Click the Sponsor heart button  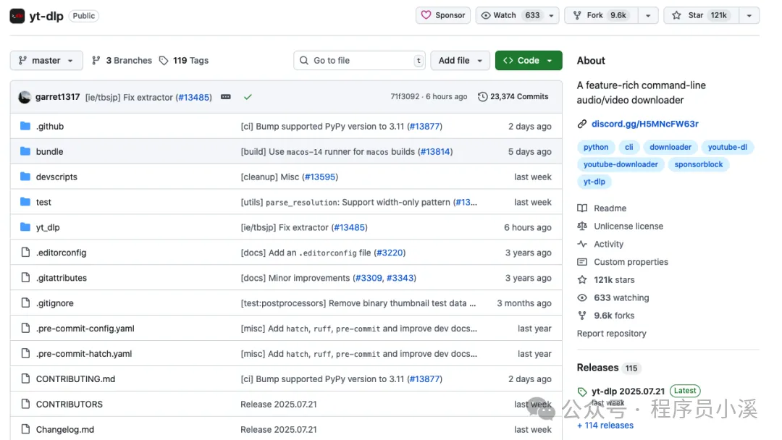coord(443,15)
